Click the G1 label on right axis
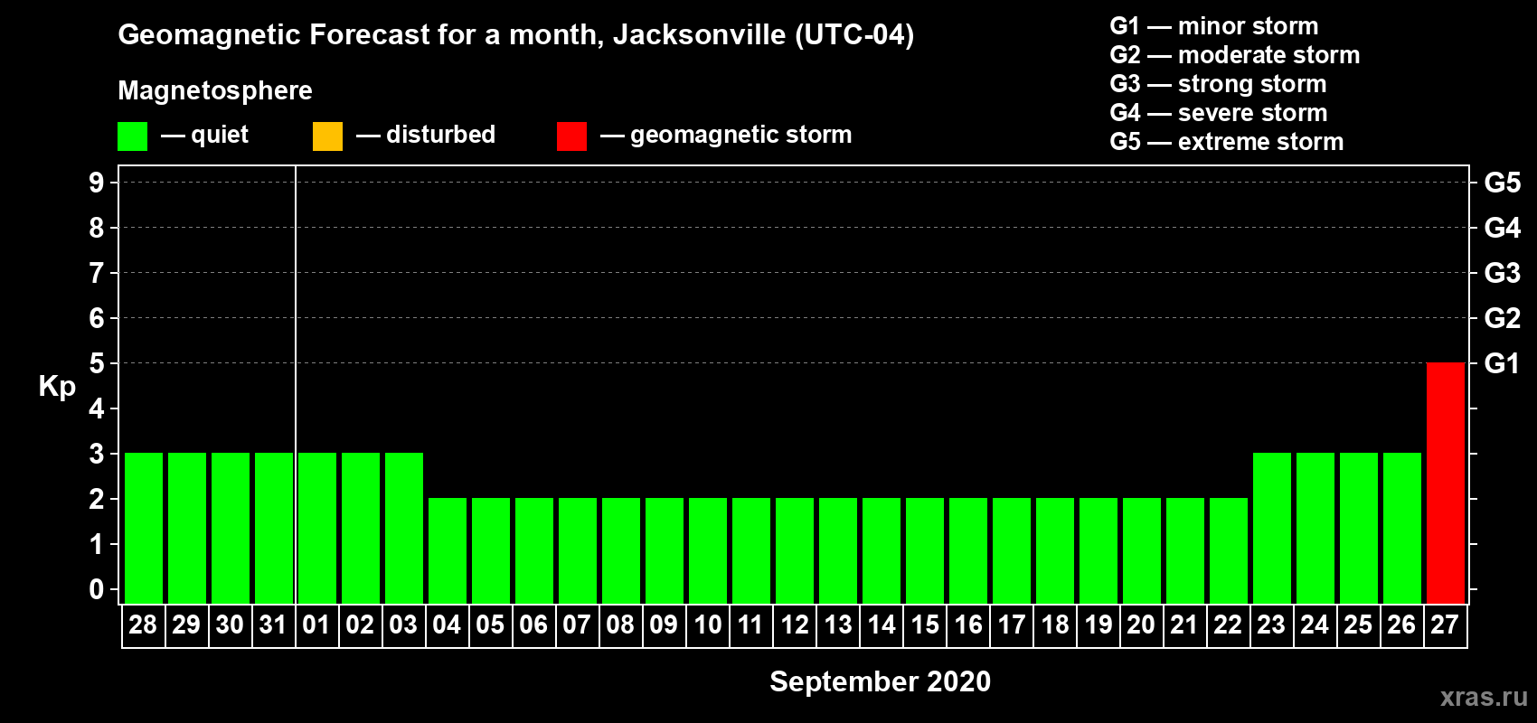Screen dimensions: 1537x723 click(x=1503, y=363)
